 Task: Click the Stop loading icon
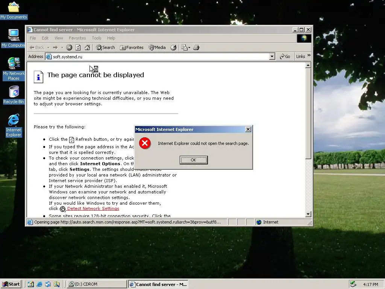point(69,47)
